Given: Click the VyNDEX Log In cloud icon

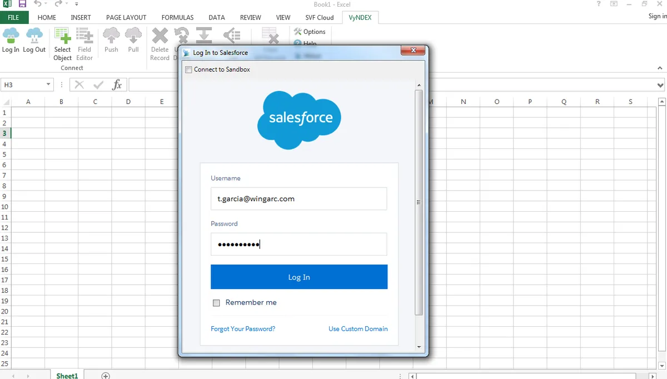Looking at the screenshot, I should 11,36.
